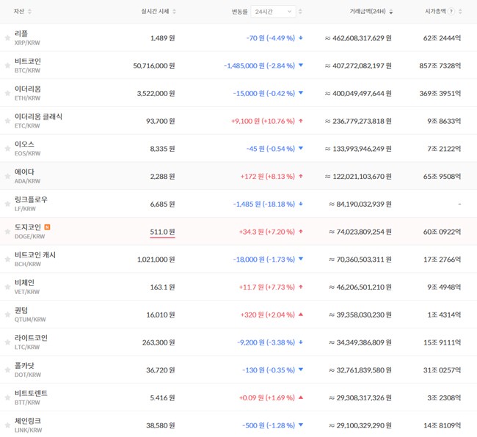Click the 자산 column header

(19, 11)
